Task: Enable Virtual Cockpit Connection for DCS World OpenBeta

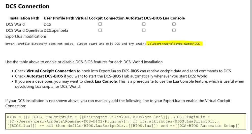Action: click(x=100, y=30)
